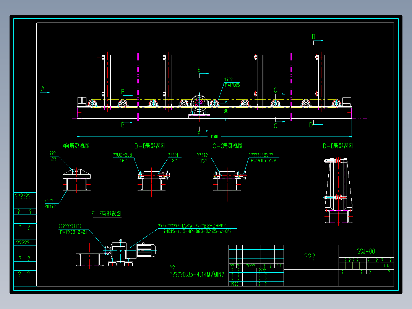This screenshot has height=309, width=412.
Task: Select the B-B局部视图 view title
Action: [150, 146]
